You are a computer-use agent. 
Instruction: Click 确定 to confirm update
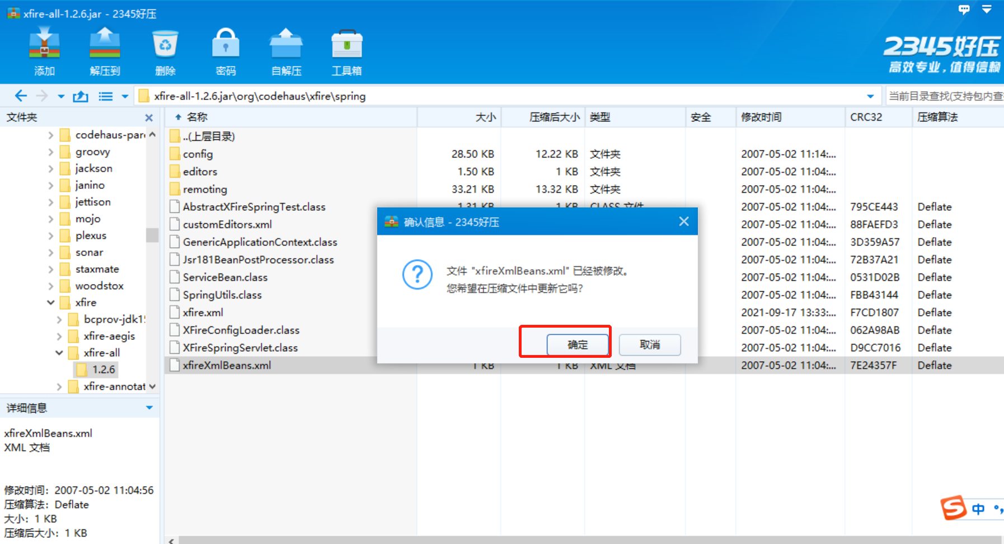(578, 345)
